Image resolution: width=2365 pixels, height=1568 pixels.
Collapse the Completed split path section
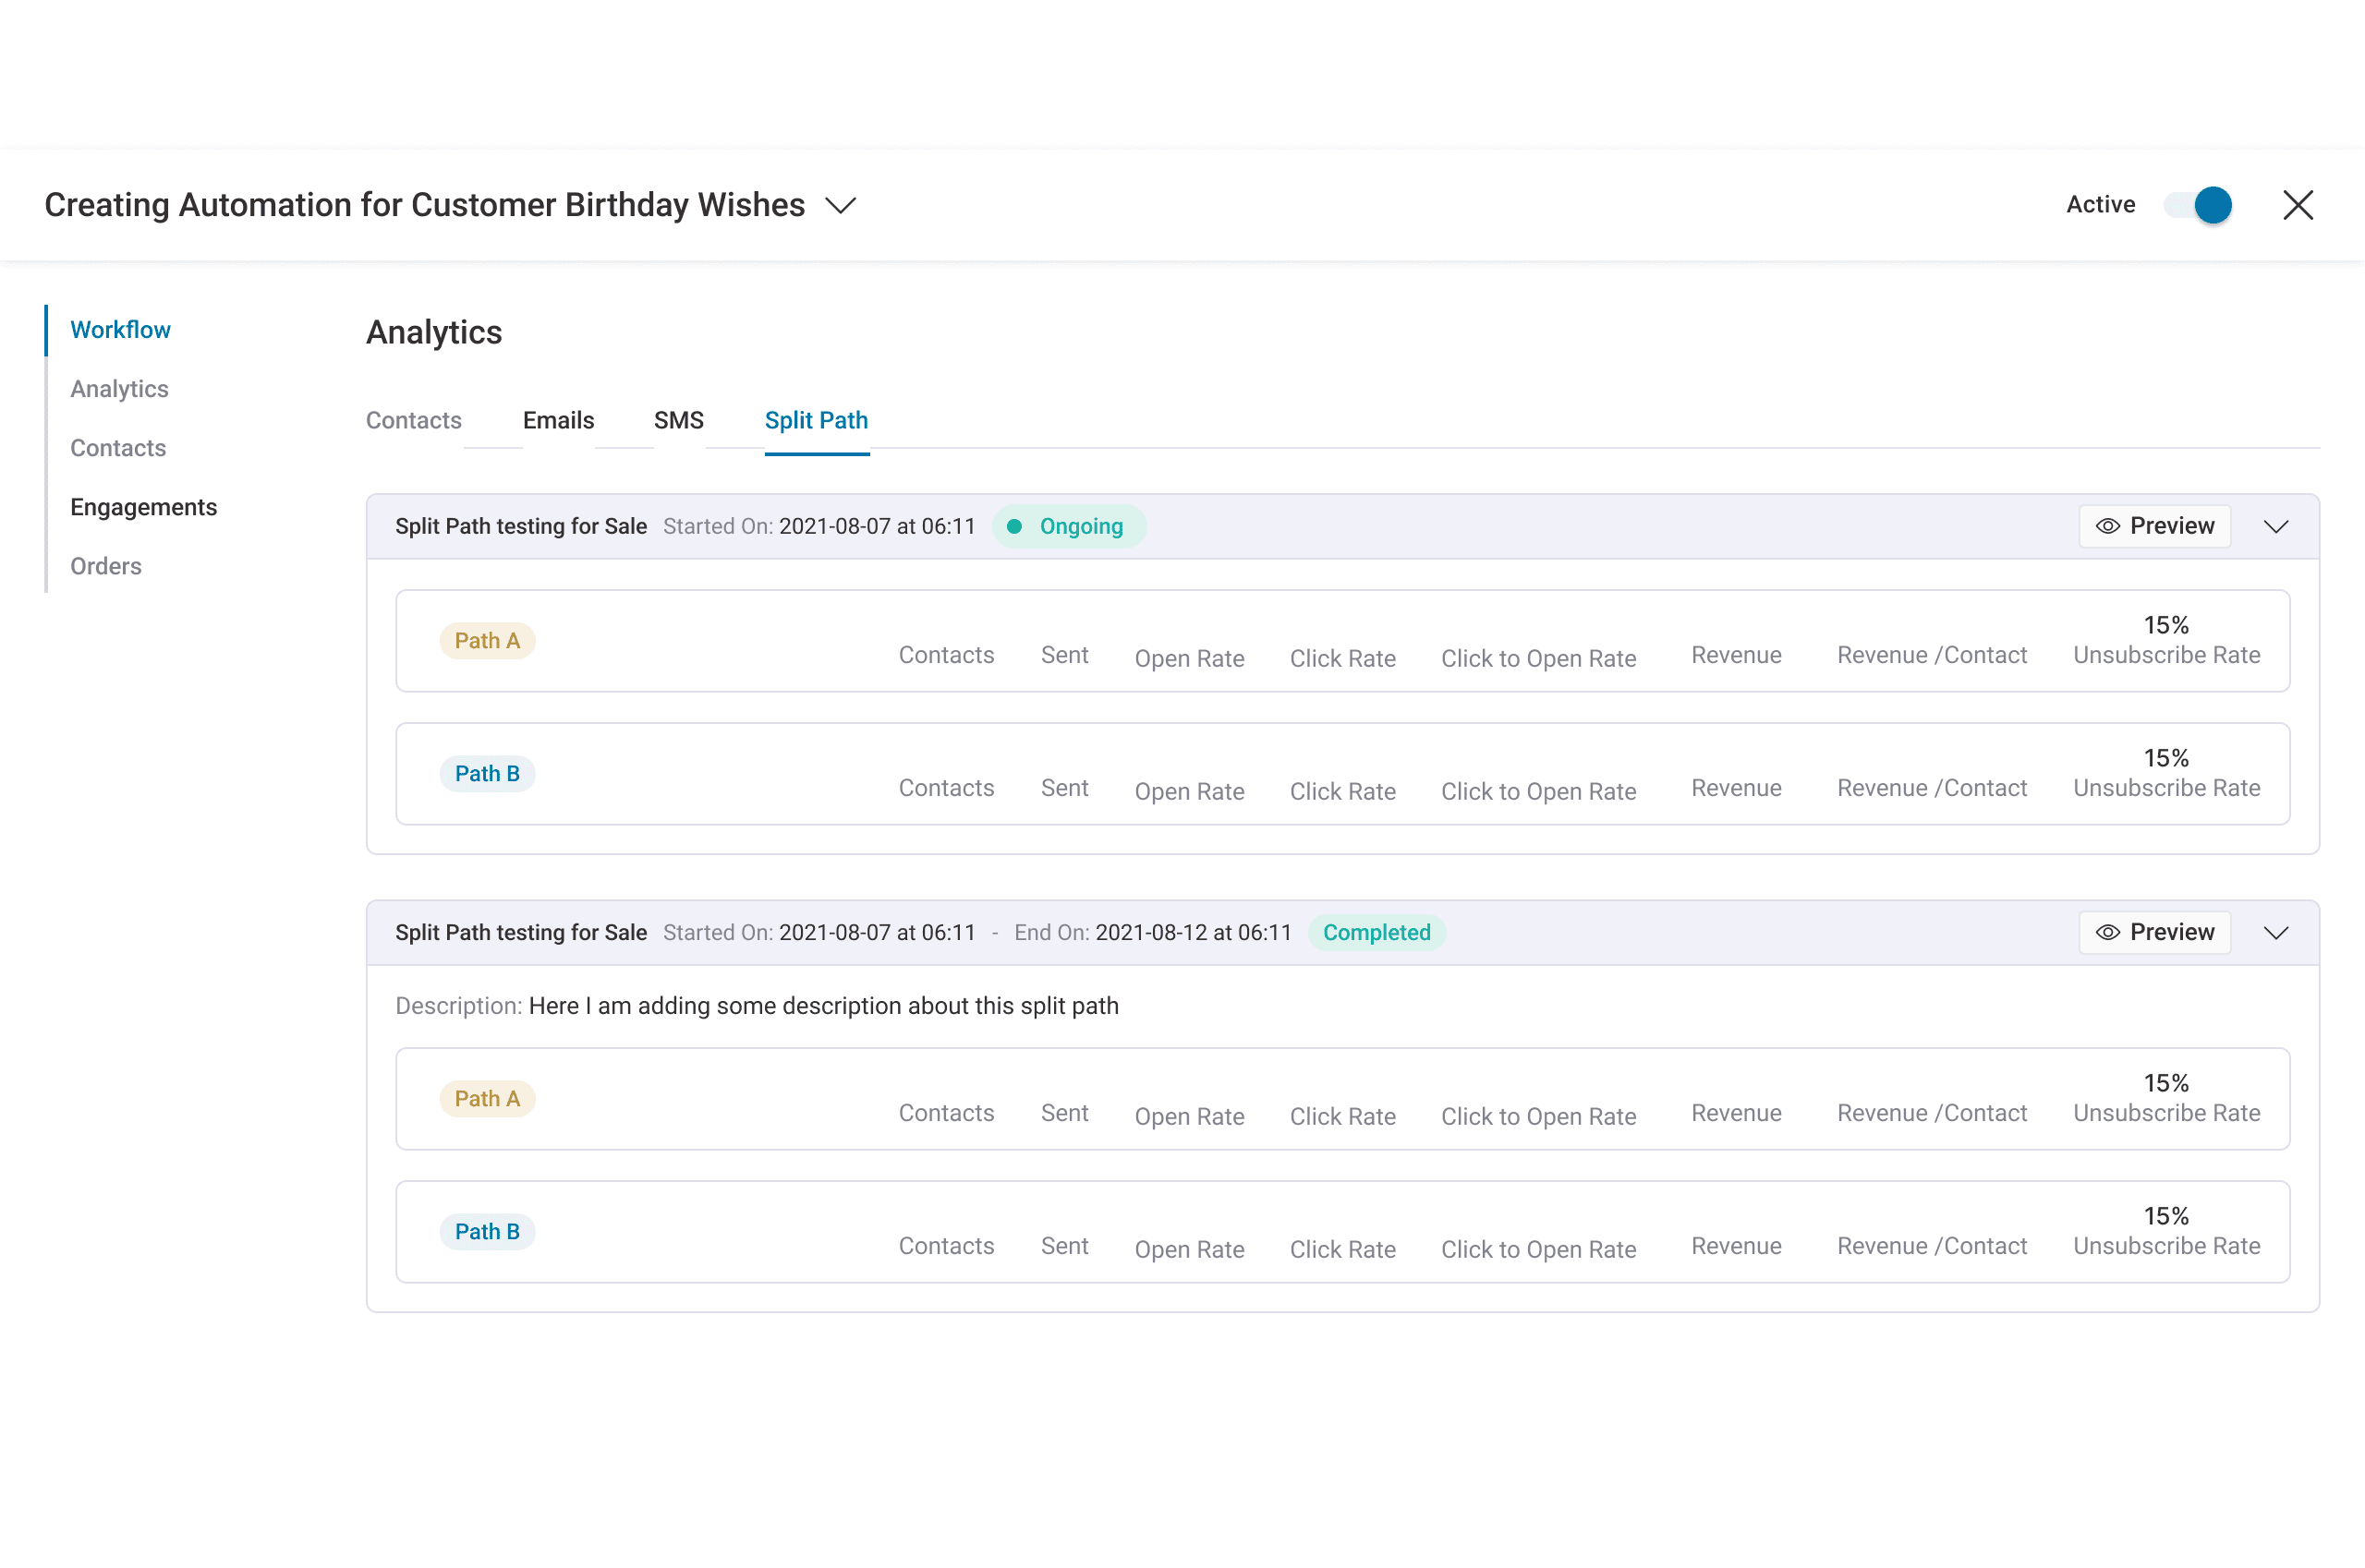pyautogui.click(x=2275, y=933)
